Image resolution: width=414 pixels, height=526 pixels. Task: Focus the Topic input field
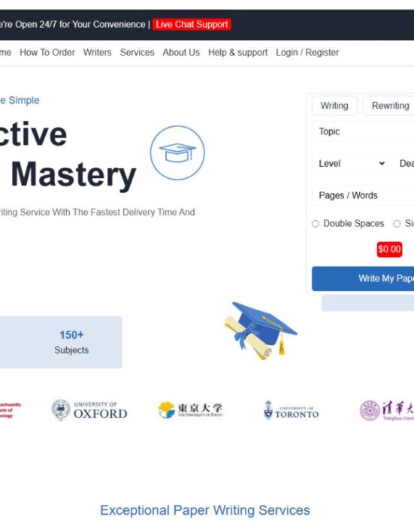363,131
